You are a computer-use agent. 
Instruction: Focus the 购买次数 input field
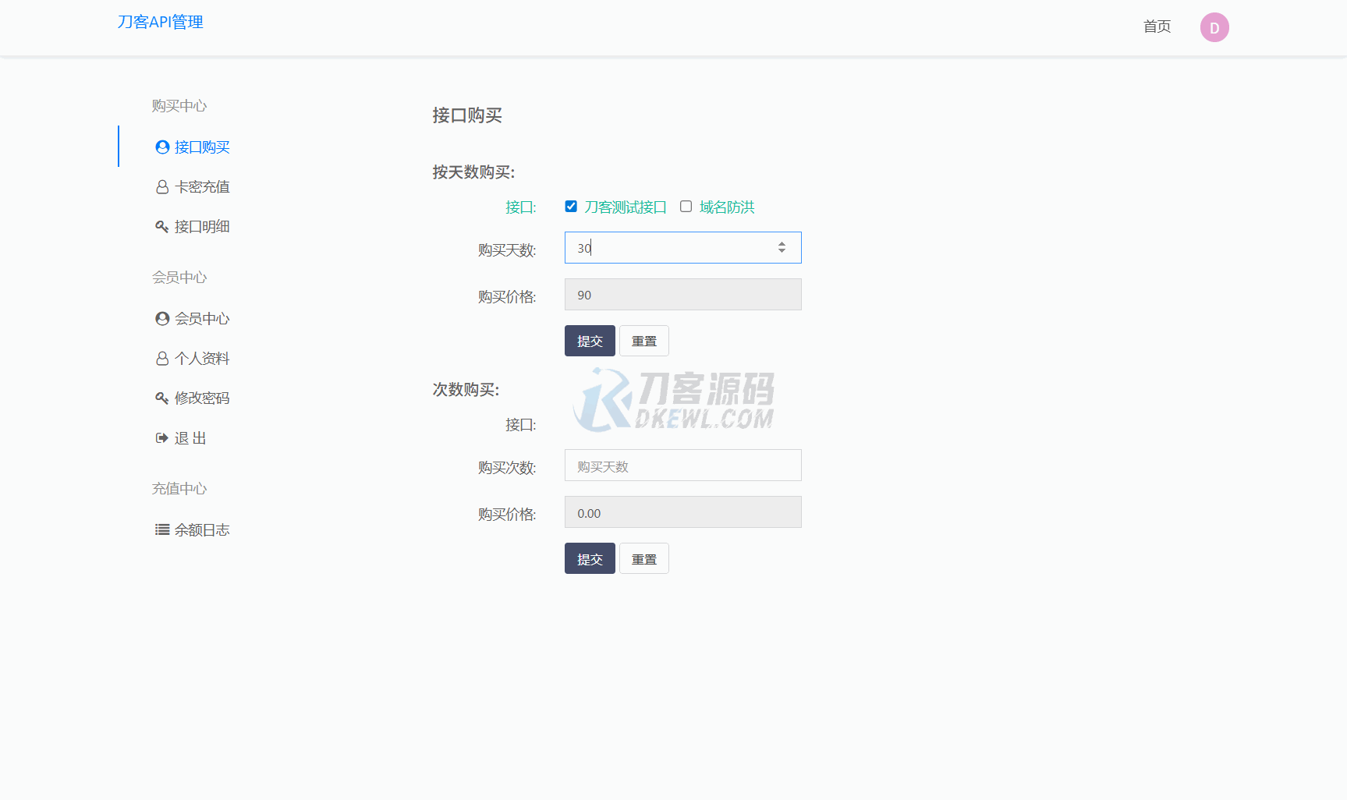pyautogui.click(x=682, y=465)
